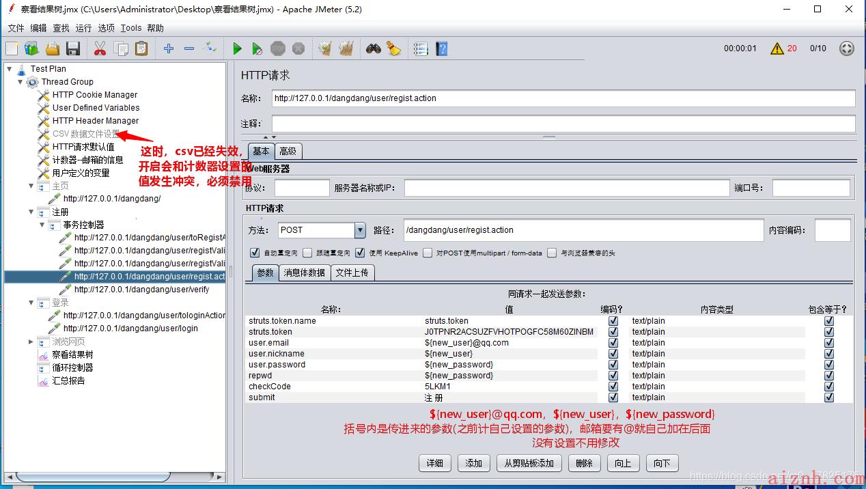866x489 pixels.
Task: Expand the 浏览网页 node
Action: point(31,341)
